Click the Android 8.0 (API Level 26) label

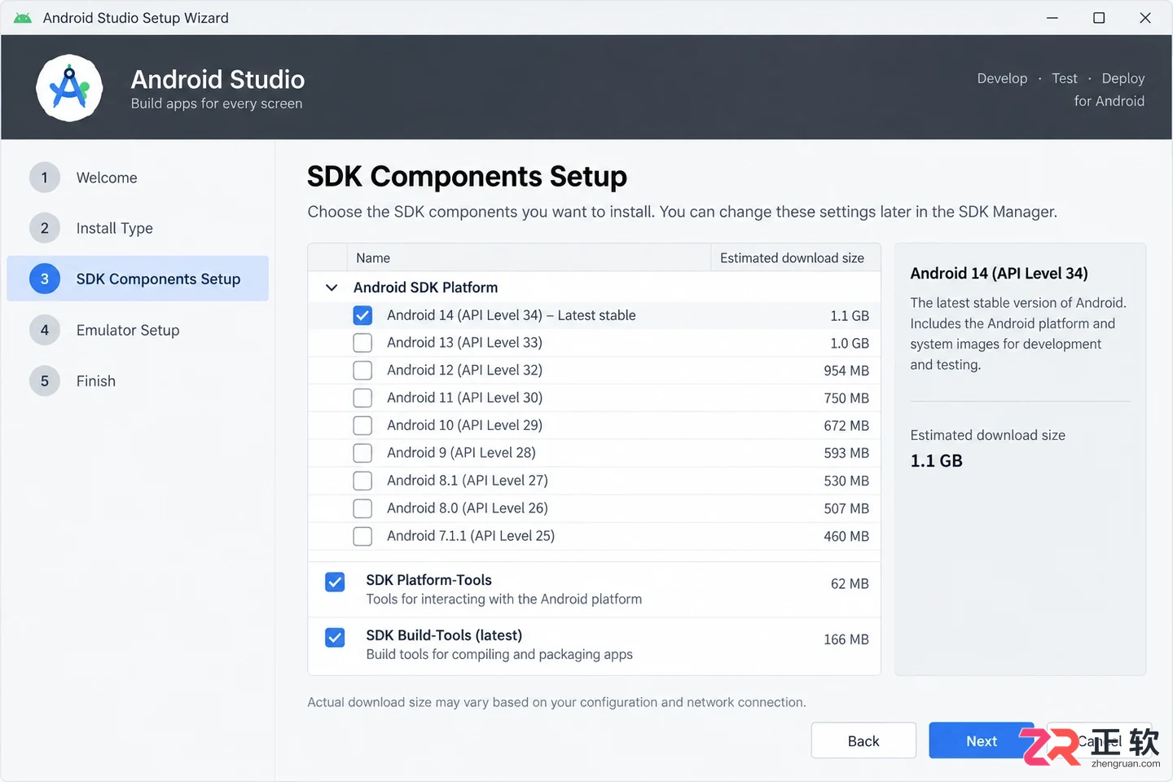click(468, 508)
